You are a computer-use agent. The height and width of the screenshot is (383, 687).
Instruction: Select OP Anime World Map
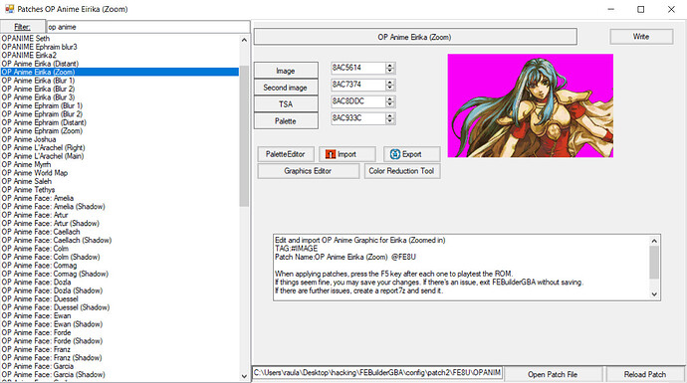[119, 173]
